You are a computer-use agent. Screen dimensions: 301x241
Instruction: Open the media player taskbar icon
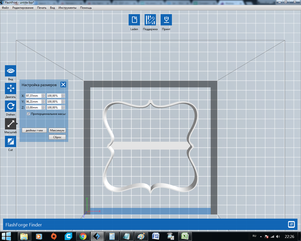pos(39,236)
